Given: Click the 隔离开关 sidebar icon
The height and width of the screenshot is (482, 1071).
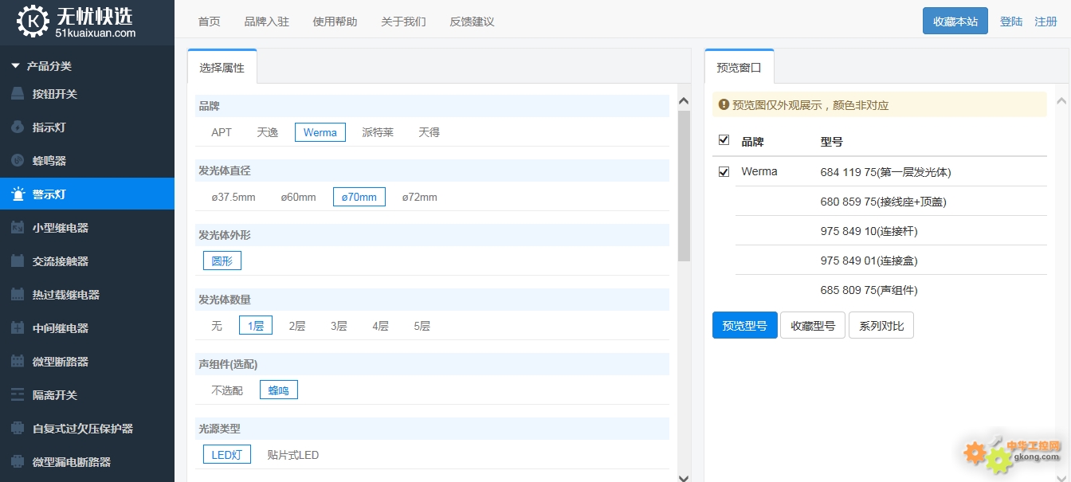Looking at the screenshot, I should (x=18, y=395).
